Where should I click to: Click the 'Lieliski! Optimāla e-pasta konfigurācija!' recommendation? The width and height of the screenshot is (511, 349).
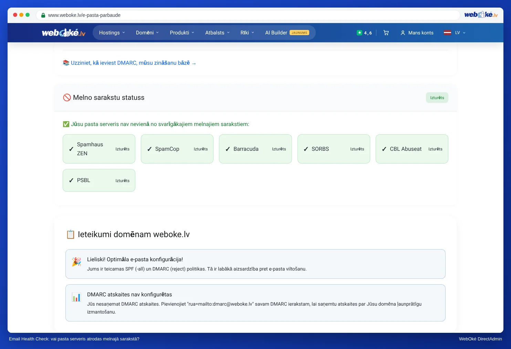pos(255,264)
